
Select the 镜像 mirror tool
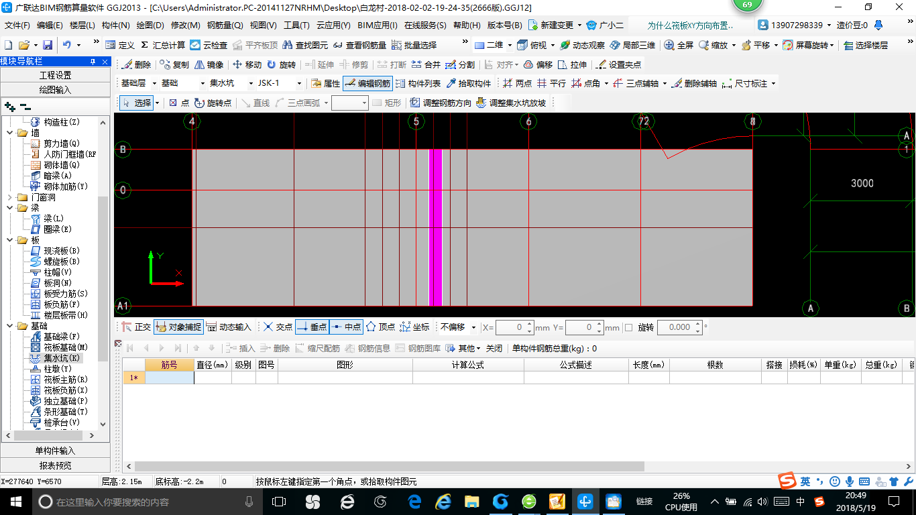coord(209,64)
